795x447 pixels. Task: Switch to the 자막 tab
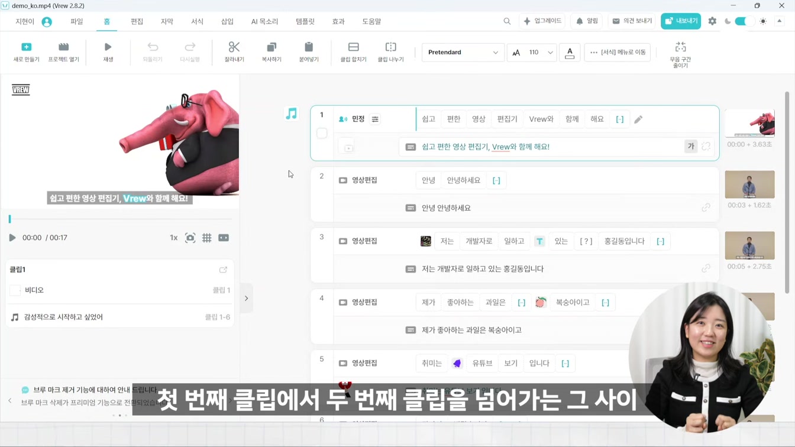point(167,21)
